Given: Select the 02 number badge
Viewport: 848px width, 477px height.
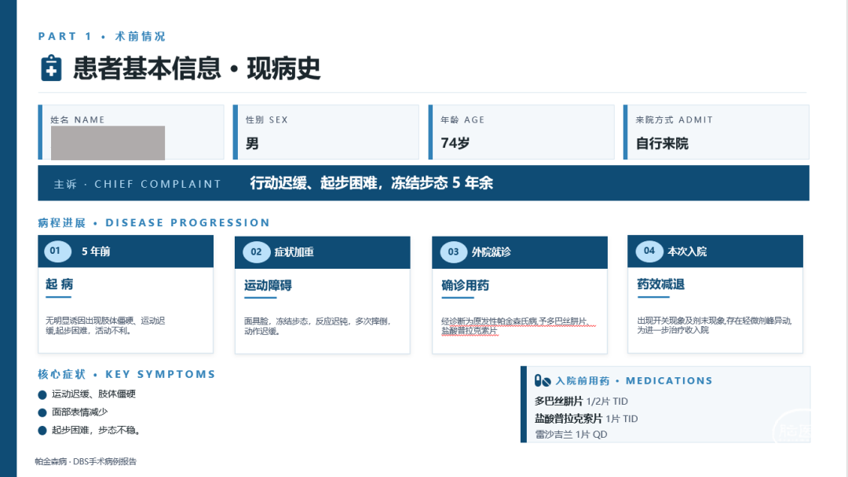Looking at the screenshot, I should [256, 252].
